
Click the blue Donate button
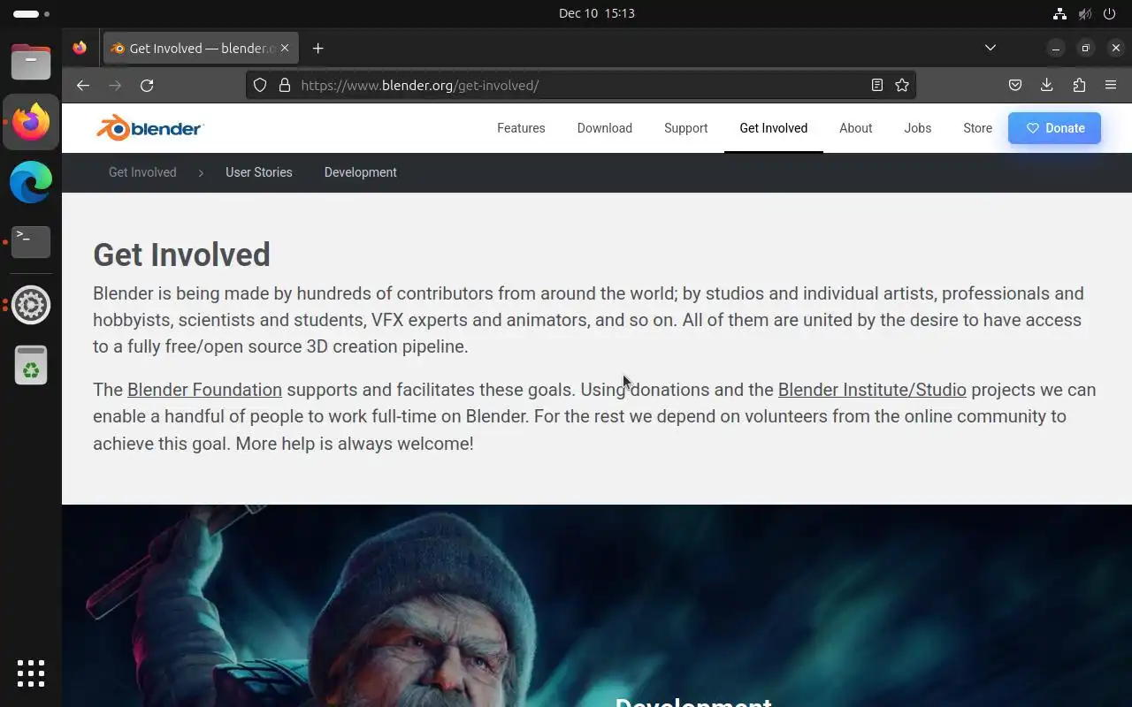1054,128
